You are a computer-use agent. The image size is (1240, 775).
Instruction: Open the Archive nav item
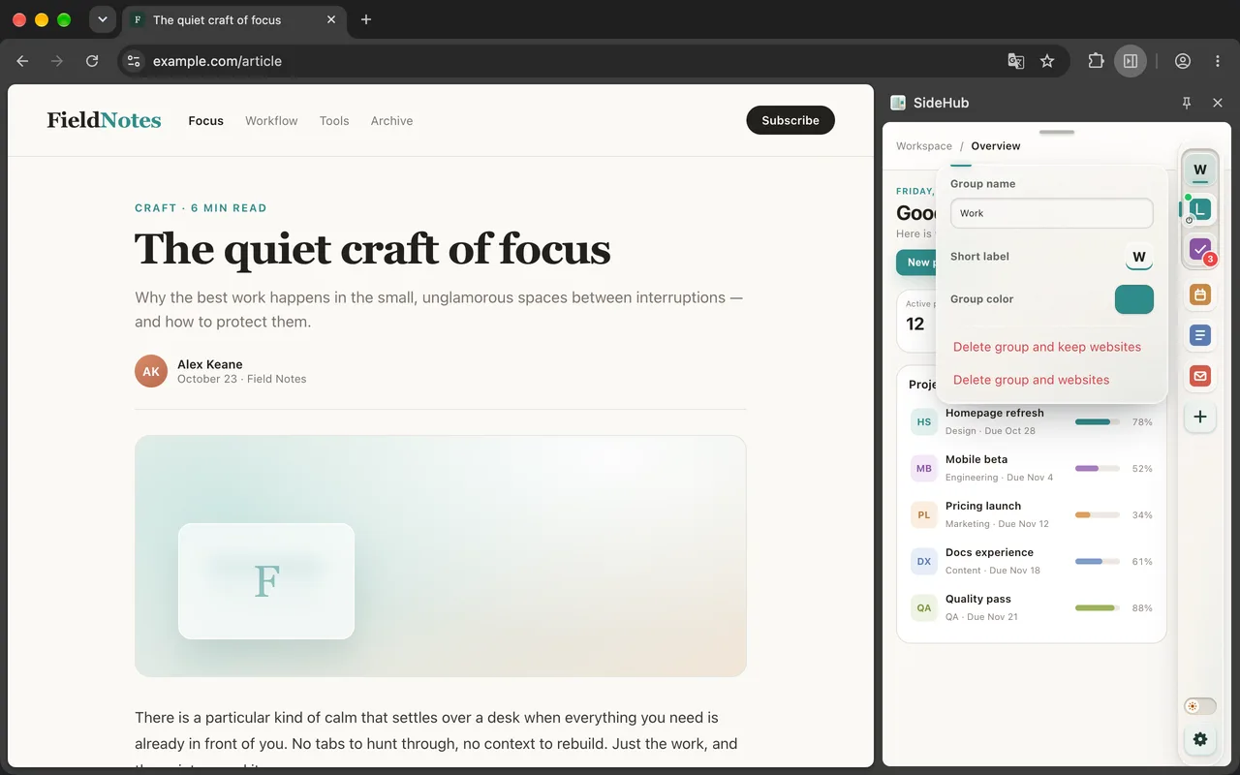pos(391,121)
